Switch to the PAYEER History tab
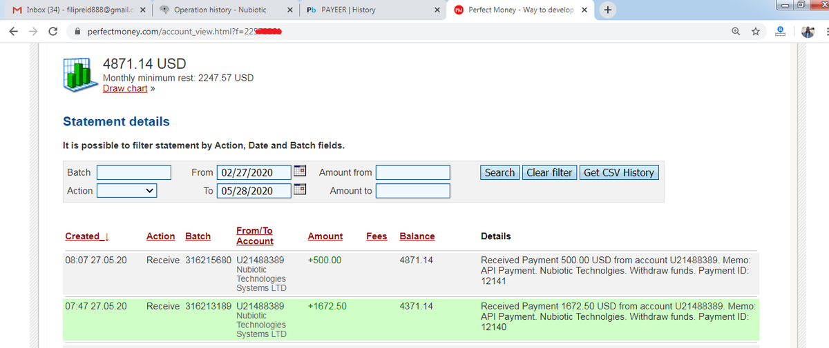Screen dimensions: 829x348 coord(372,10)
